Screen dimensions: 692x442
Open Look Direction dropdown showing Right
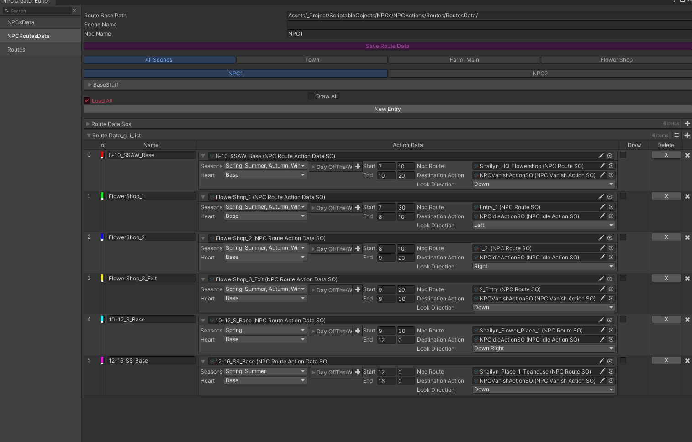[x=544, y=266]
